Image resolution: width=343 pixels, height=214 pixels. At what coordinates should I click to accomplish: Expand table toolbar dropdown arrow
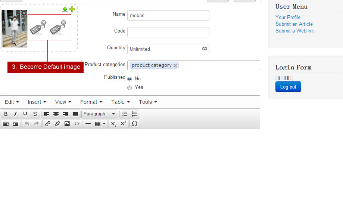(105, 124)
